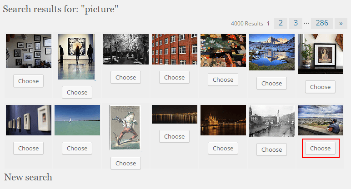This screenshot has width=351, height=189.
Task: Choose the framed wall photos image
Action: (x=29, y=81)
